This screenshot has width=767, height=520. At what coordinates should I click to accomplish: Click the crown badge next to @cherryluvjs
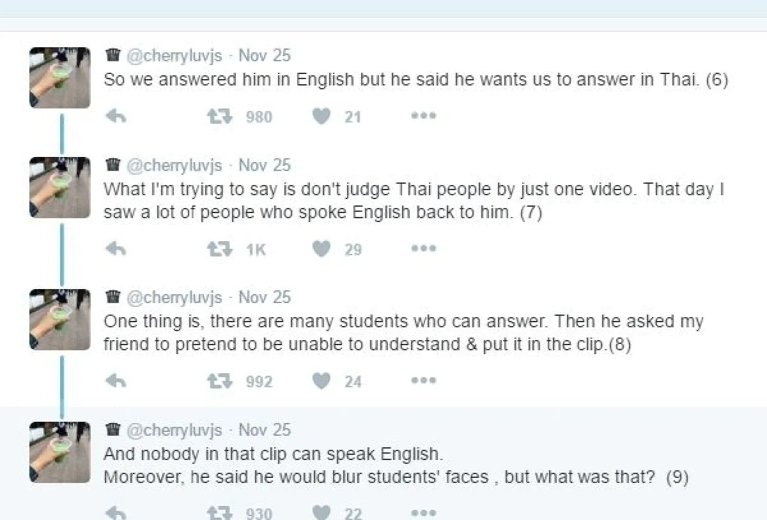pyautogui.click(x=112, y=55)
